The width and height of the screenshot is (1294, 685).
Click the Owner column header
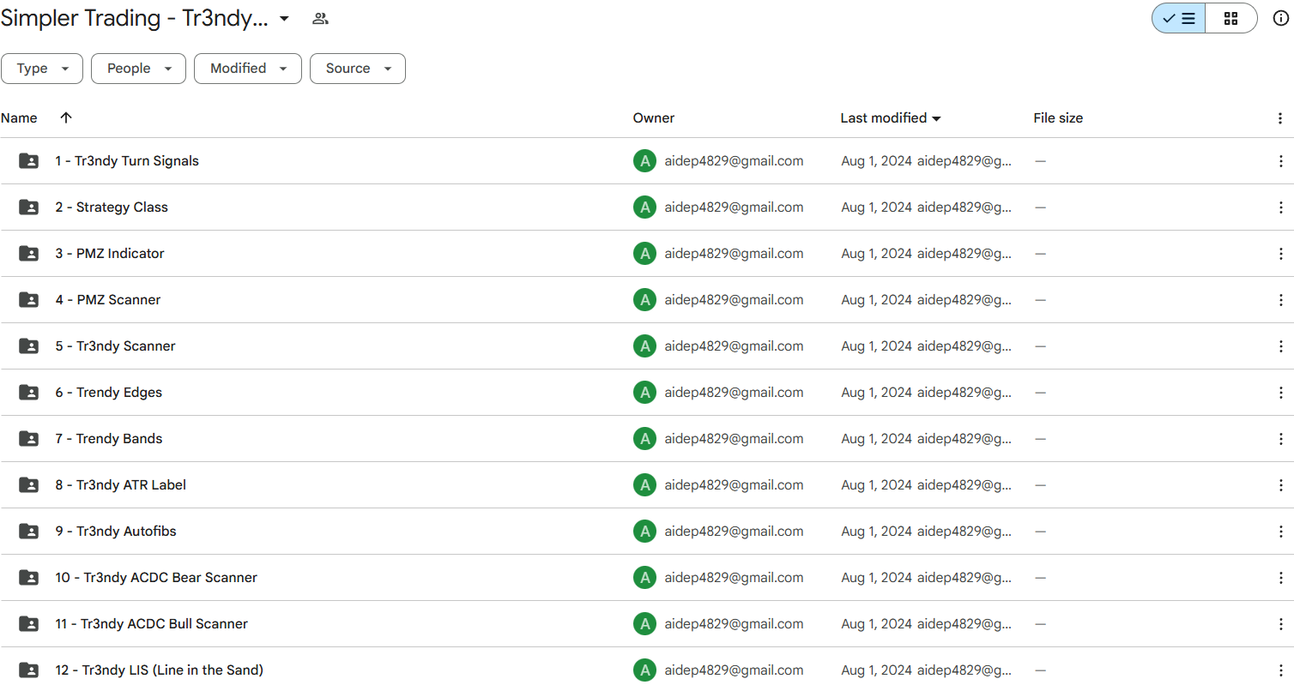point(654,118)
